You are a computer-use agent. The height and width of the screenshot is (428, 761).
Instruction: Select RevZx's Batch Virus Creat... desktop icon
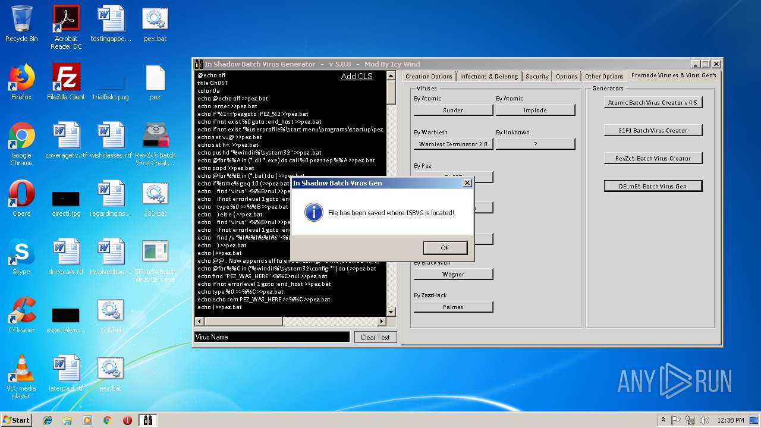pos(155,144)
